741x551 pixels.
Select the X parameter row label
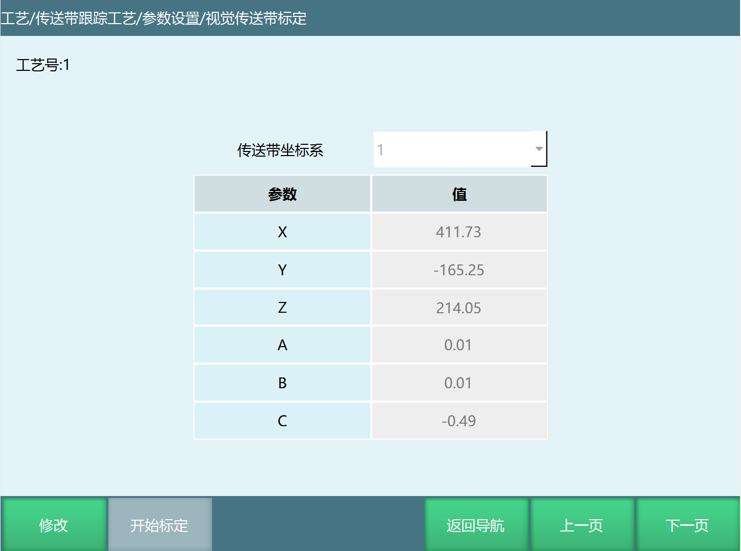coord(282,232)
